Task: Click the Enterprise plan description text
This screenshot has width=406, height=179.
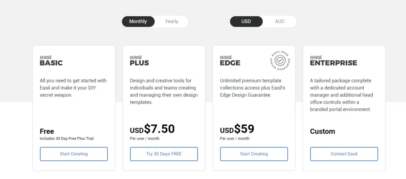Action: 341,95
